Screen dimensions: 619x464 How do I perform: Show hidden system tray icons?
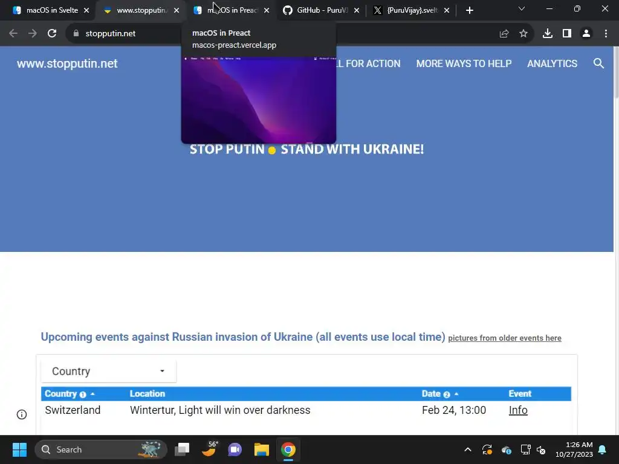(468, 449)
